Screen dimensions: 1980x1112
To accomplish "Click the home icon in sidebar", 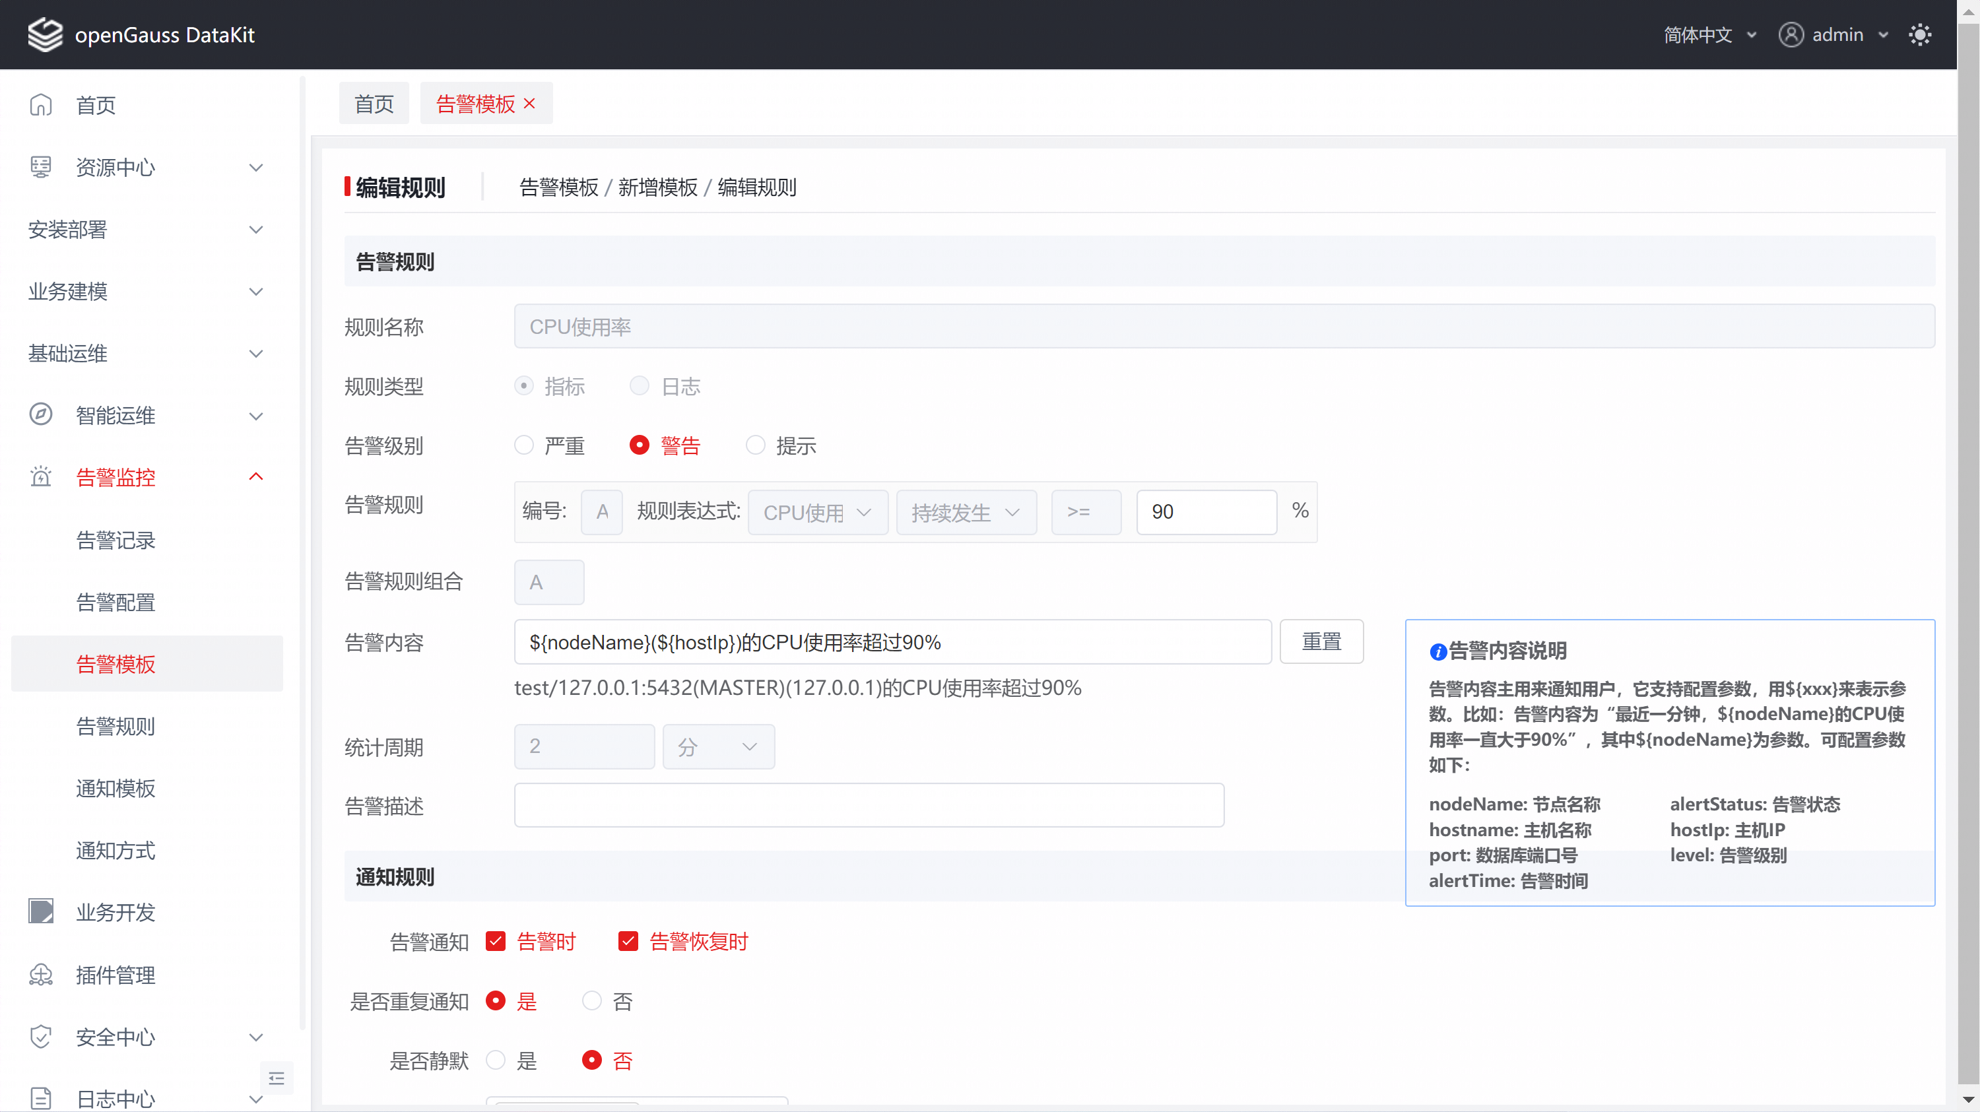I will [x=41, y=104].
